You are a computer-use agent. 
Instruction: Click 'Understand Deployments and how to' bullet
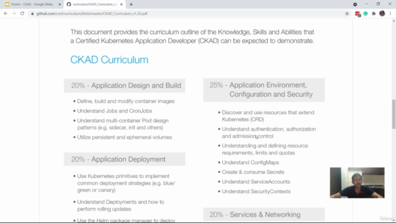tap(121, 206)
